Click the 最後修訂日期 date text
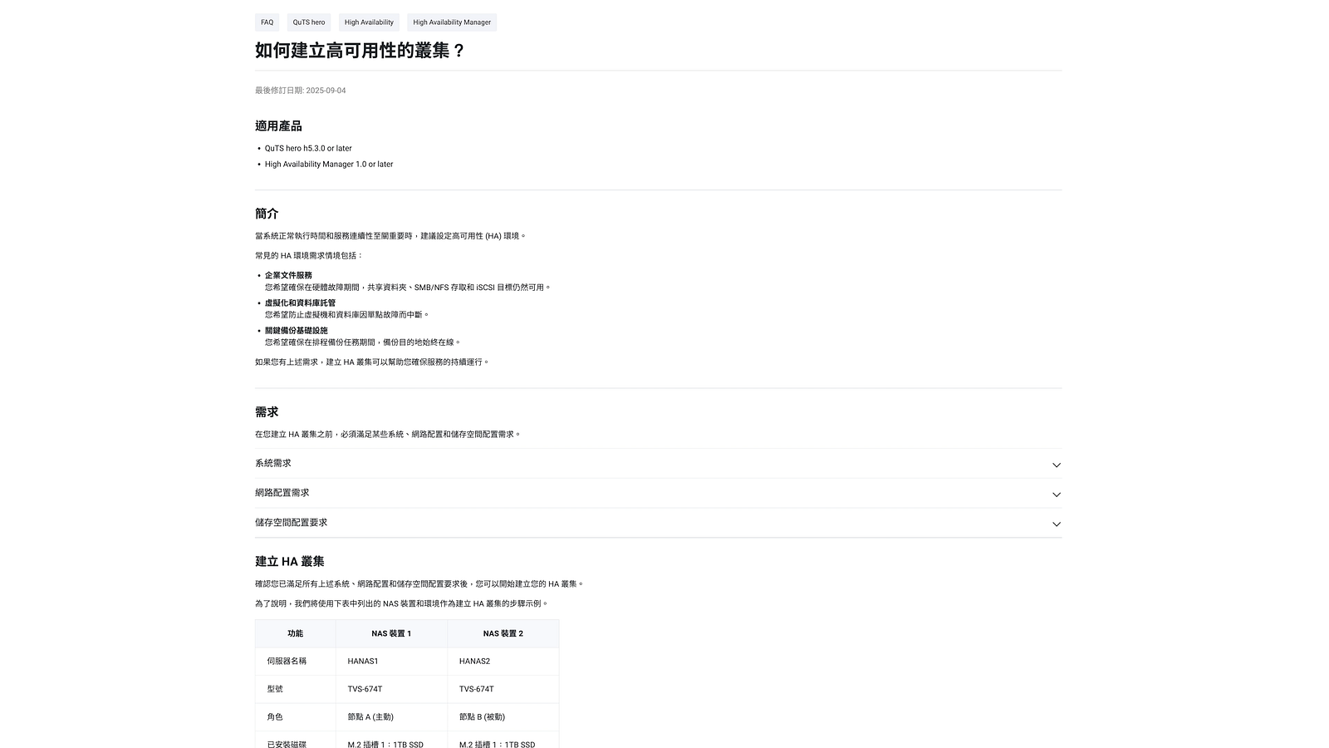 (x=301, y=91)
